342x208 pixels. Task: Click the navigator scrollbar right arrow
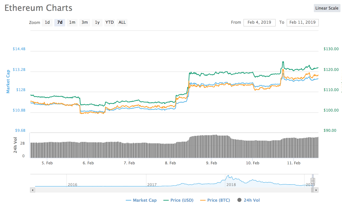[x=316, y=190]
